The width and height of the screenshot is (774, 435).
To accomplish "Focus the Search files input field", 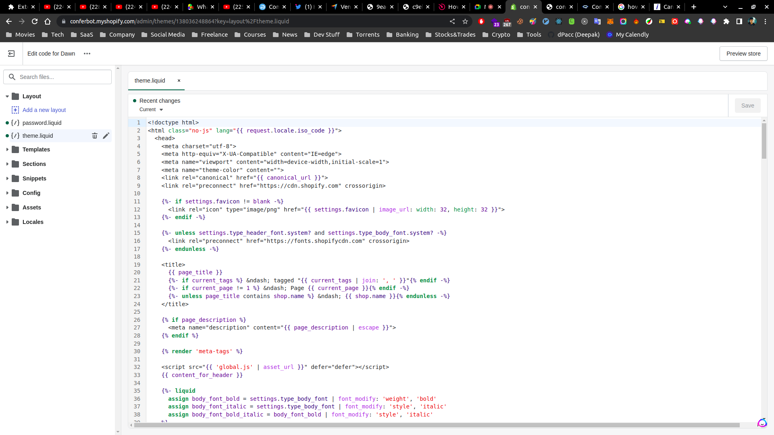I will click(x=62, y=77).
